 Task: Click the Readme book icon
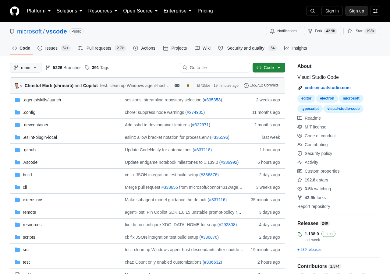point(300,118)
